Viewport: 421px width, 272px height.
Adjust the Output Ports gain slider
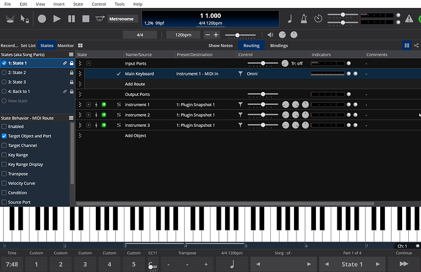[263, 95]
